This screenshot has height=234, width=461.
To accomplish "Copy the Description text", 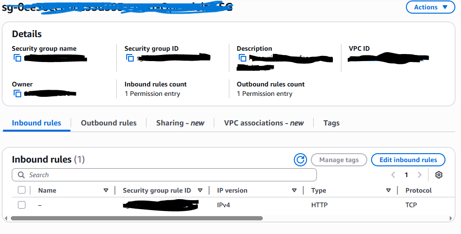I will pyautogui.click(x=243, y=58).
